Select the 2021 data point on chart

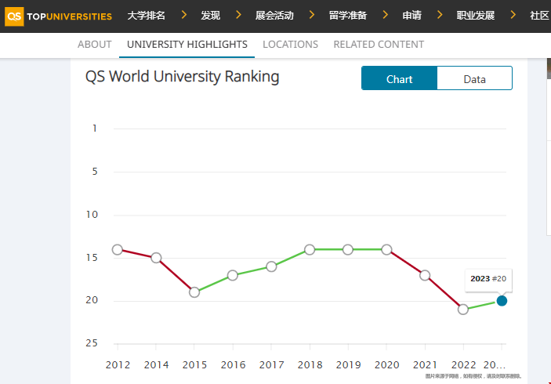click(x=425, y=275)
